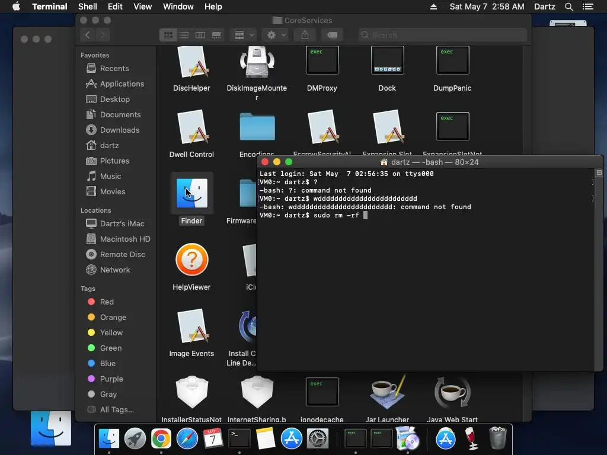Screen dimensions: 607x455
Task: Switch Finder to list view
Action: tap(184, 35)
